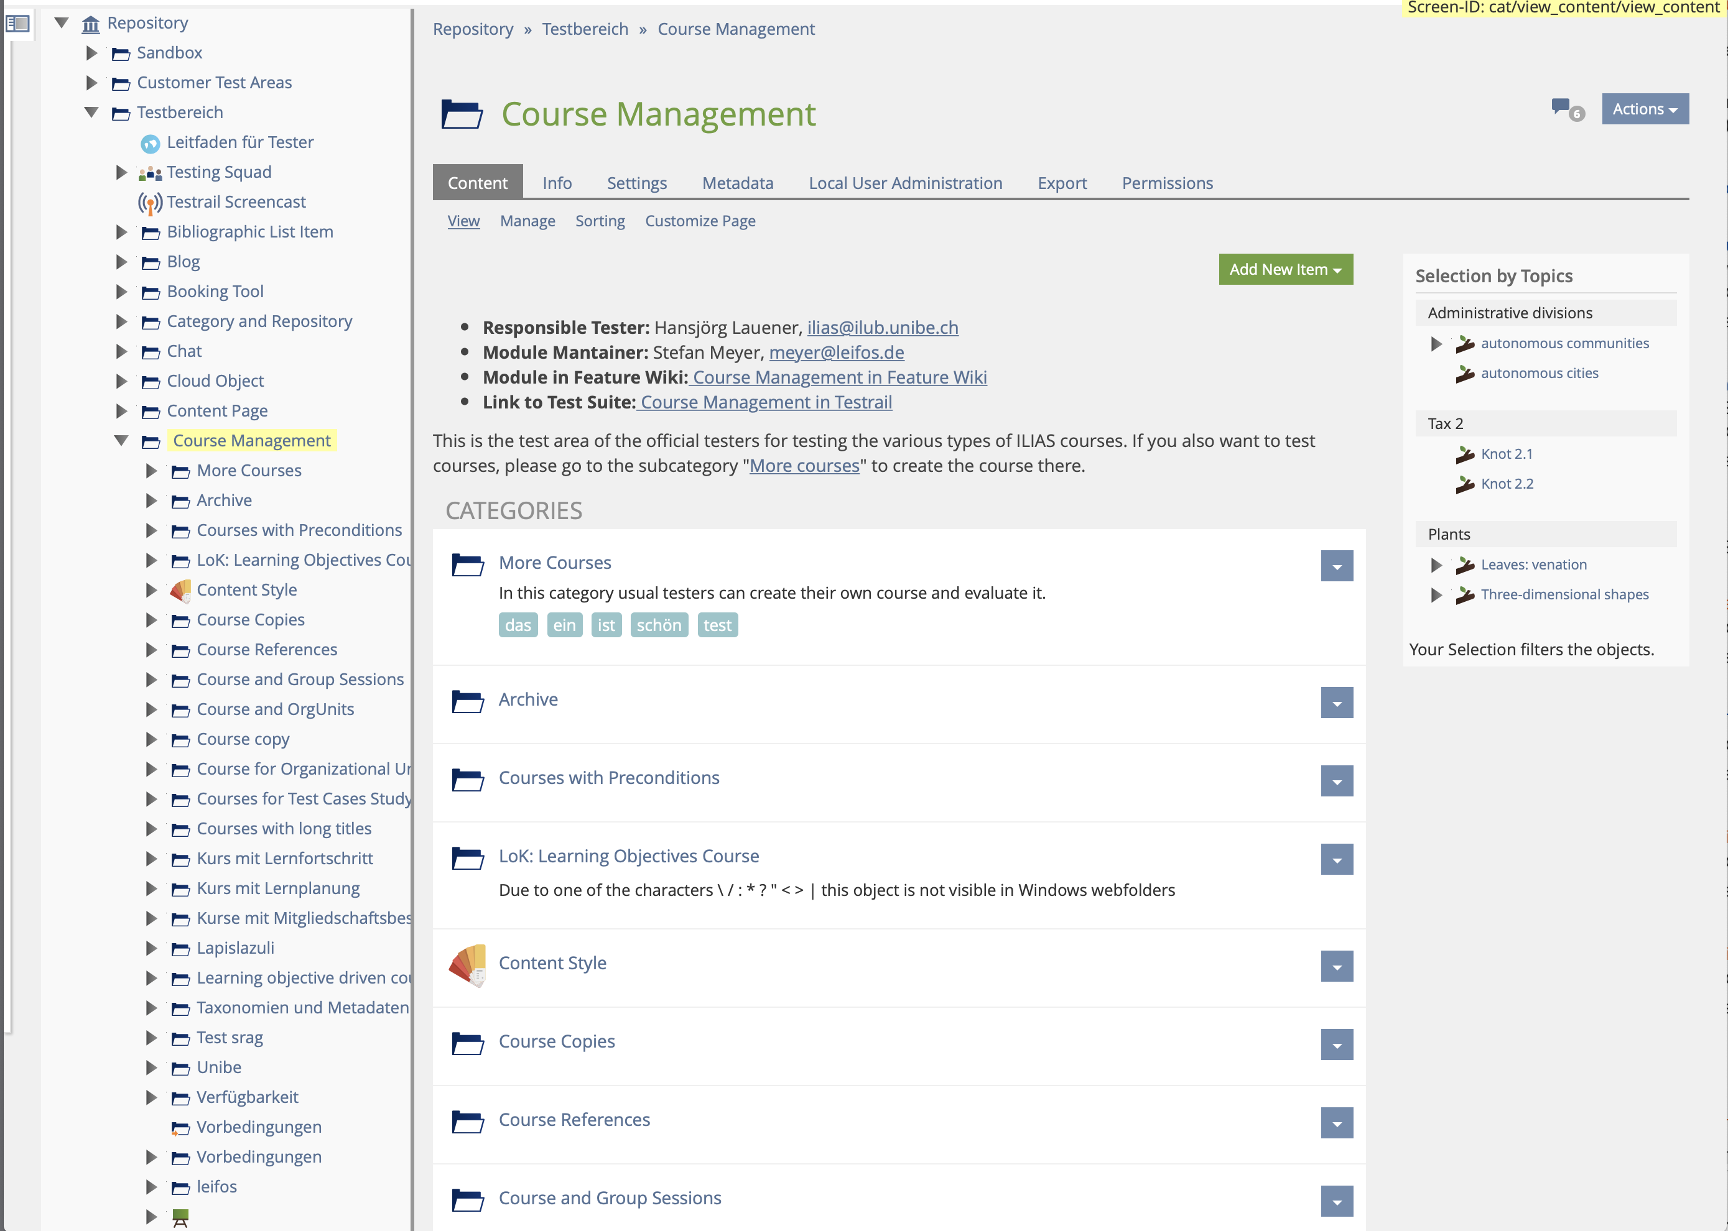Expand autonomous communities taxonomy node

click(1435, 344)
